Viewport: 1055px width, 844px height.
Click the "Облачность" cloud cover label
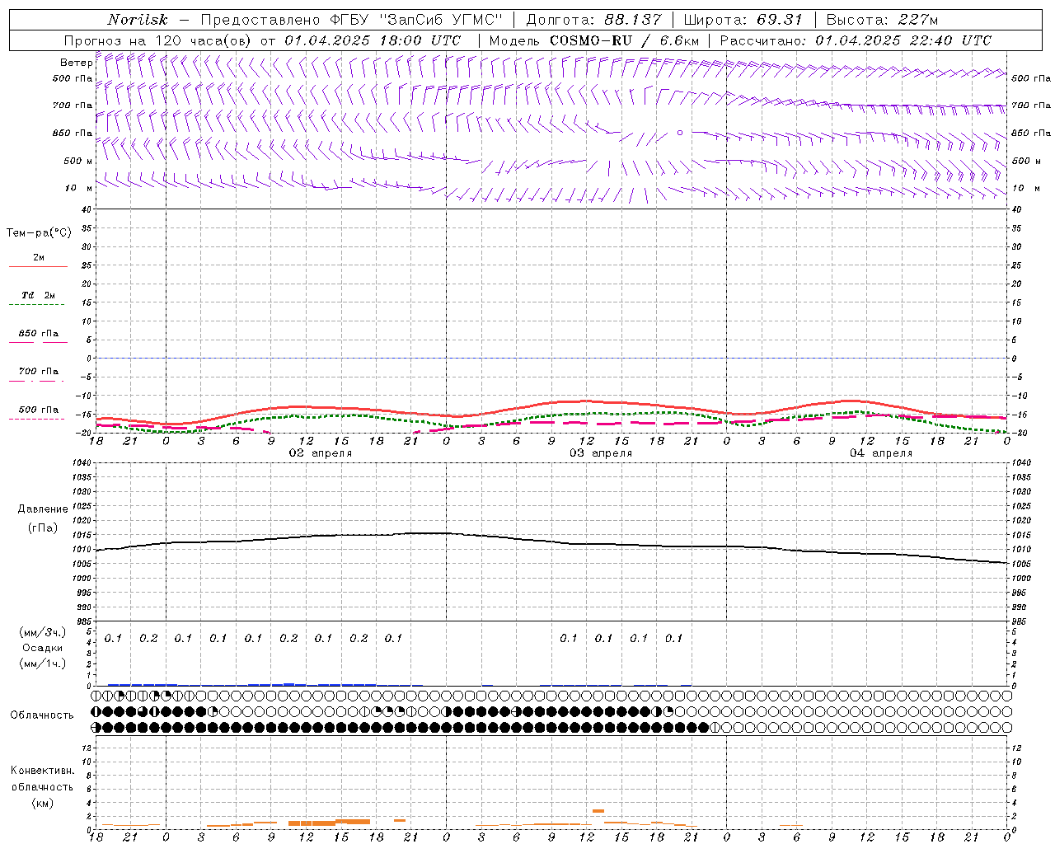point(42,715)
